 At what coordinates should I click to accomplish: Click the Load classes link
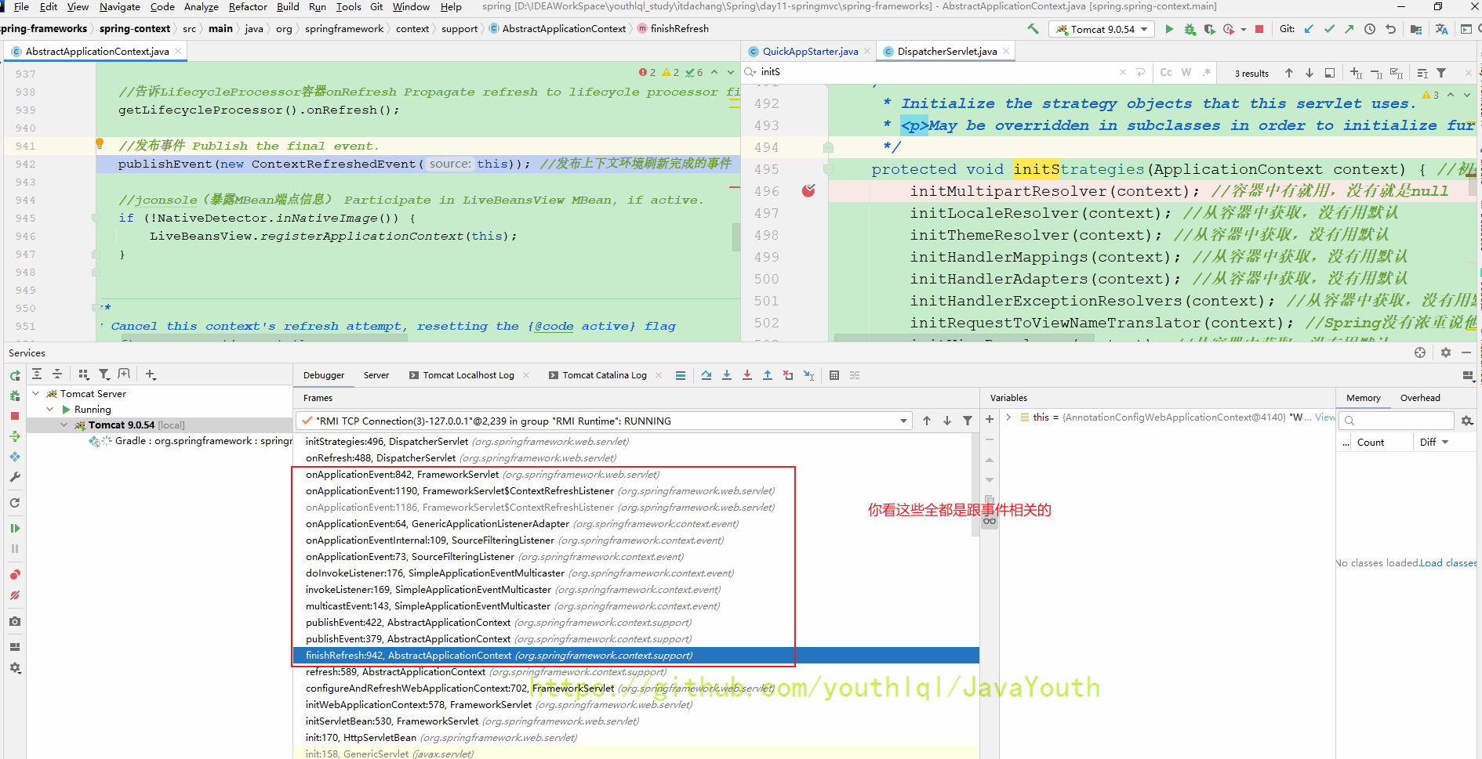tap(1447, 562)
